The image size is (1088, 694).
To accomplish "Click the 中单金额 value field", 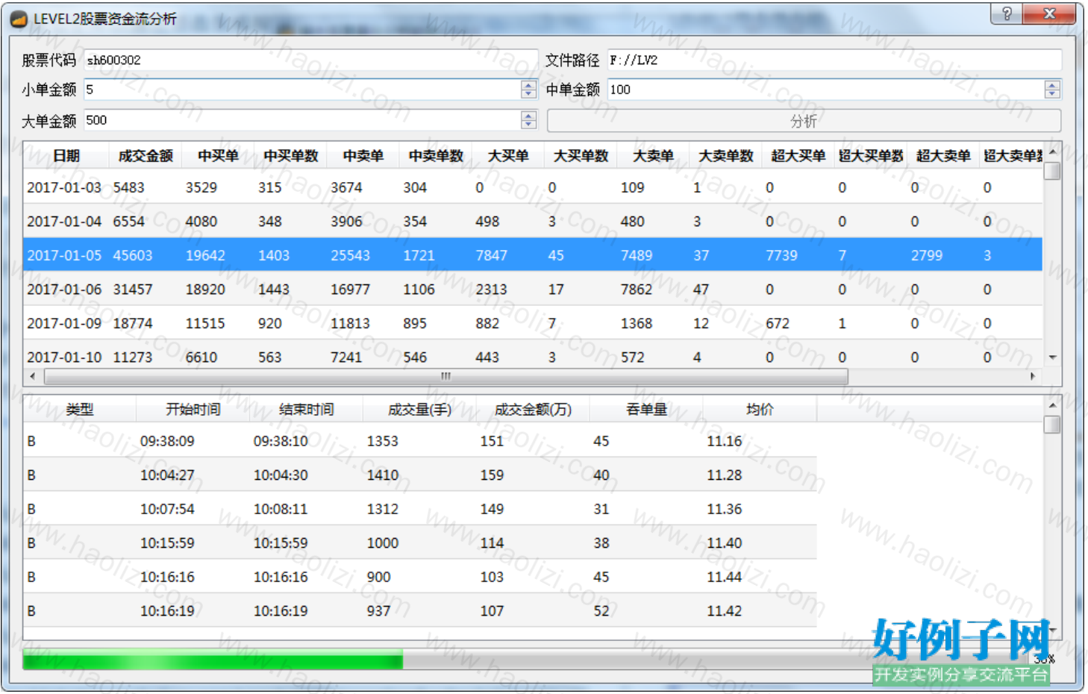I will [826, 90].
